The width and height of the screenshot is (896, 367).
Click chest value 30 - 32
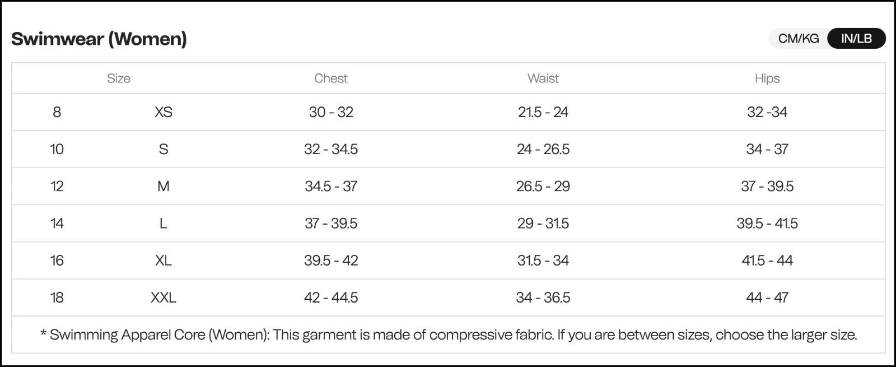point(331,112)
